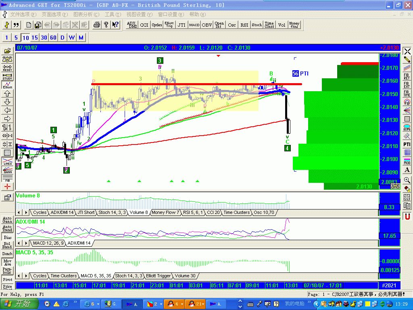This screenshot has width=413, height=310.
Task: Click the zoom magnifier icon in right sidebar
Action: point(407,180)
